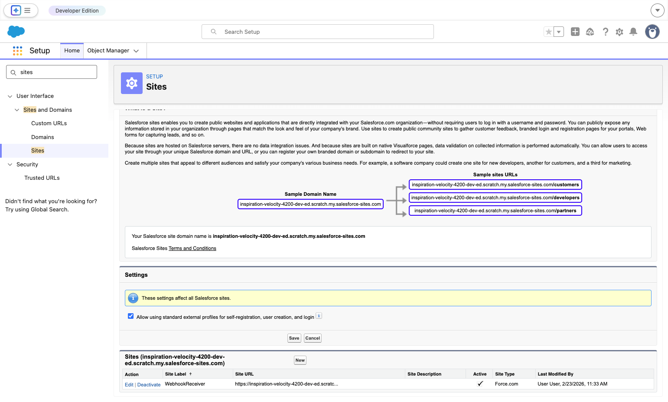Click the favorites star icon
The height and width of the screenshot is (402, 668).
(549, 32)
